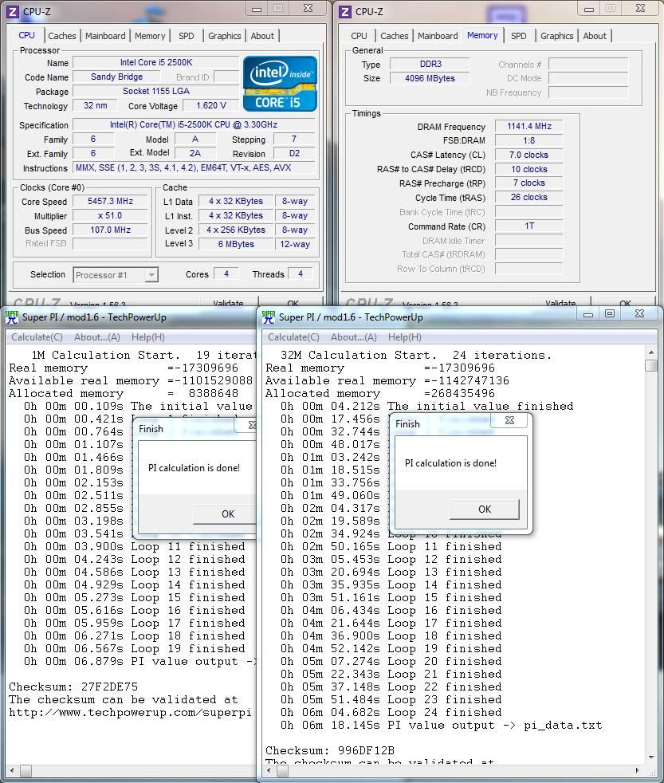This screenshot has width=664, height=783.
Task: Close the left CPU-Z window
Action: pyautogui.click(x=308, y=9)
